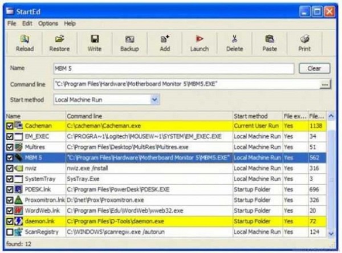
Task: Open the Help menu
Action: click(70, 23)
